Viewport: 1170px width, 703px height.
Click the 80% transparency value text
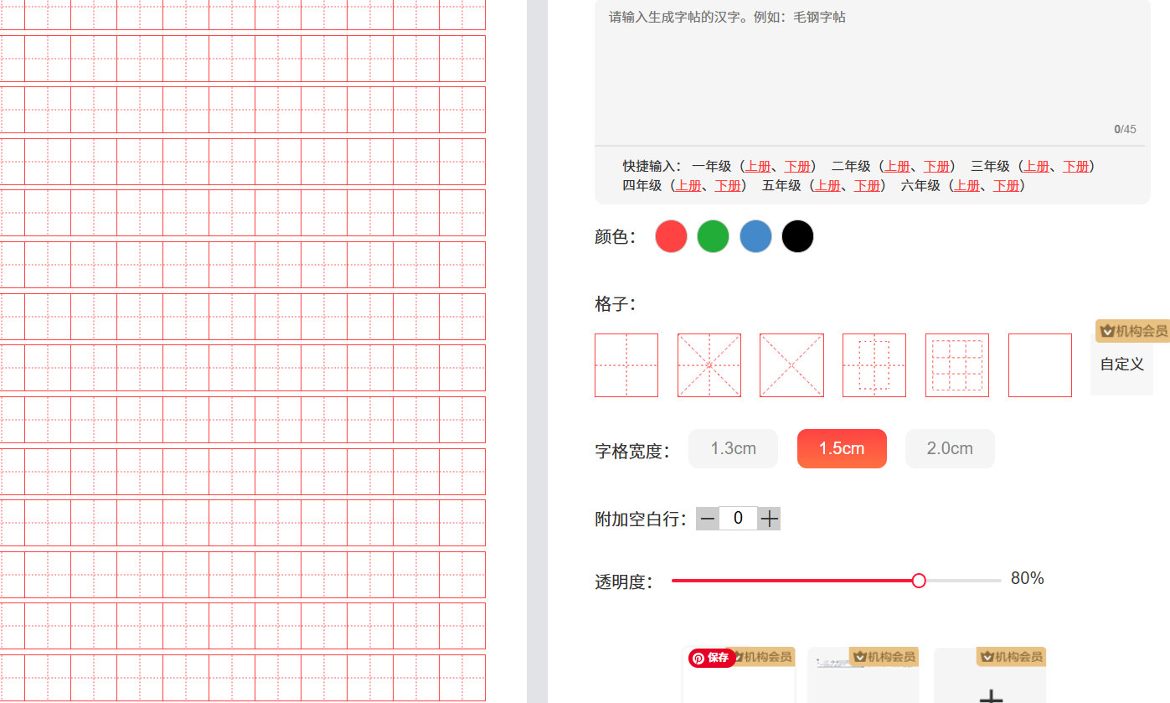1028,578
